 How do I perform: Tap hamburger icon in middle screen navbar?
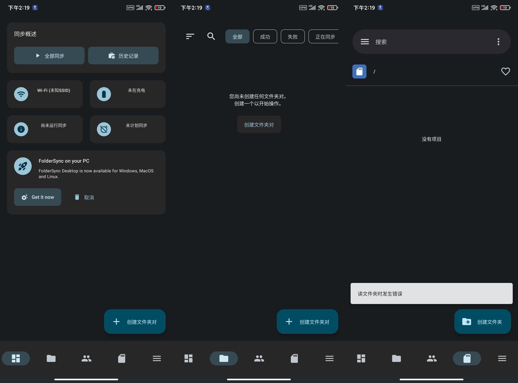(x=329, y=358)
